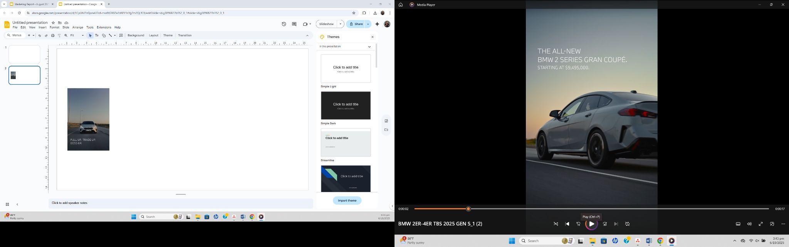789x247 pixels.
Task: Toggle shuffle in Media Player
Action: [x=556, y=224]
